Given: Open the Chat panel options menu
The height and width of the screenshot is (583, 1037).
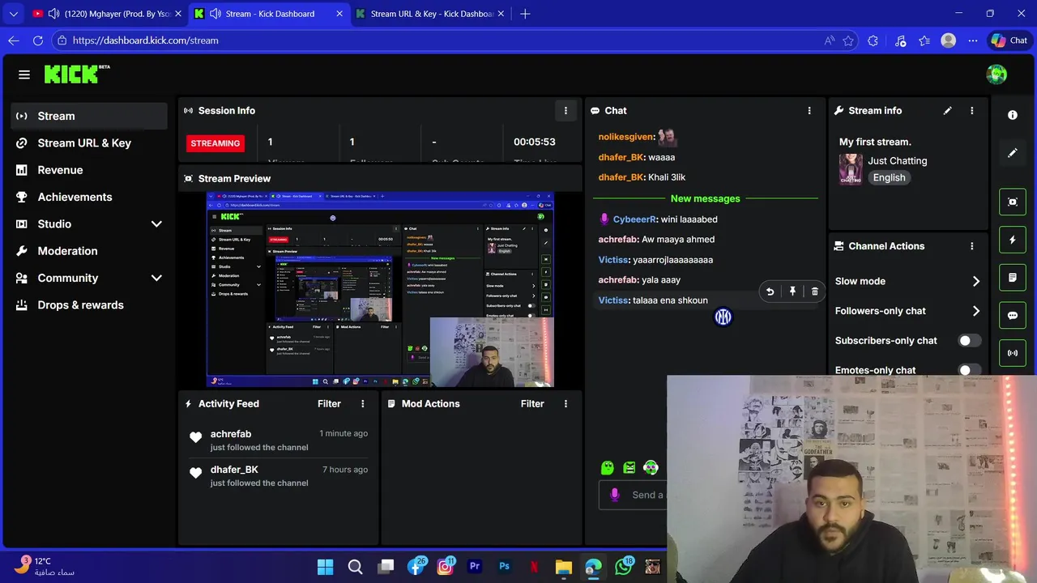Looking at the screenshot, I should click(x=809, y=111).
